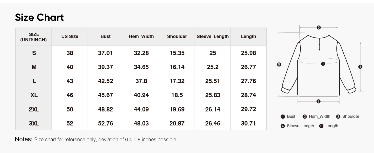Select the XL size row label
Image resolution: width=374 pixels, height=153 pixels.
coord(34,95)
